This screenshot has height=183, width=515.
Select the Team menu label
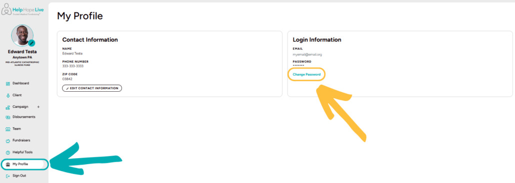point(17,129)
